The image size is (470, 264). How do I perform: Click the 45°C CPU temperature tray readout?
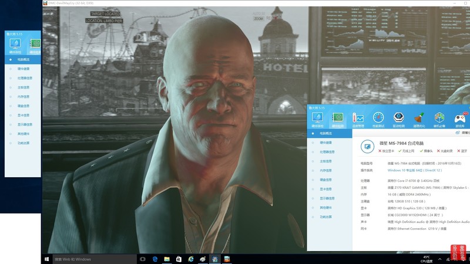coord(427,259)
